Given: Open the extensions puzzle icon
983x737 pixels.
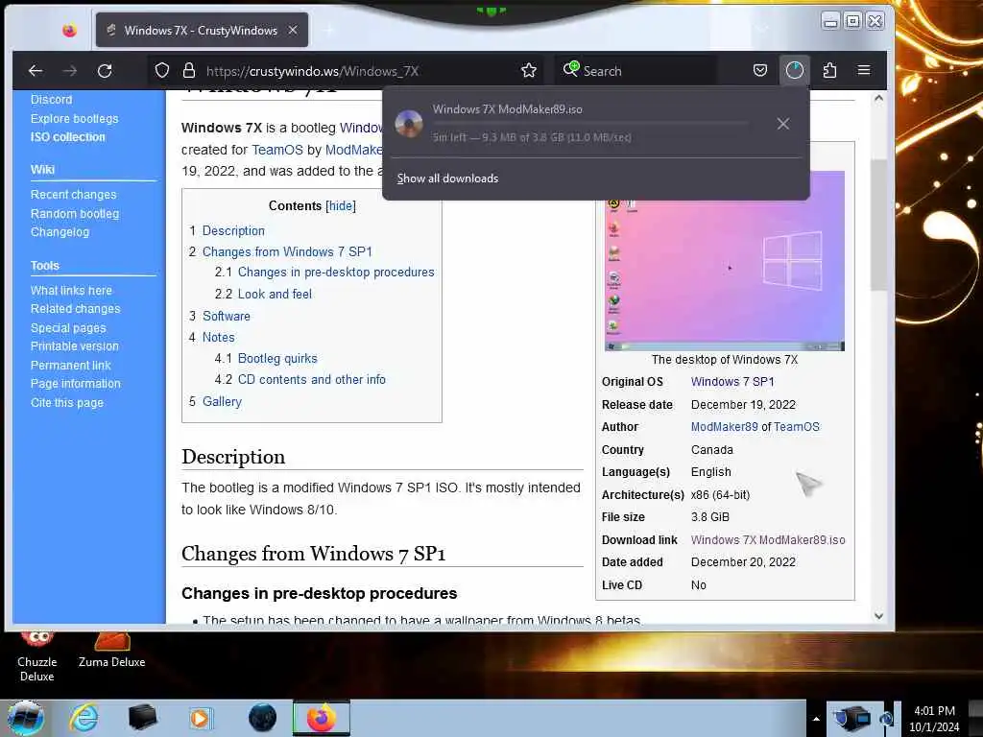Looking at the screenshot, I should 829,70.
